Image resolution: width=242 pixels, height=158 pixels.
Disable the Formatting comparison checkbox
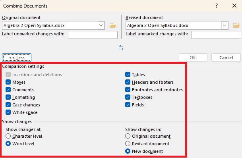(x=8, y=97)
